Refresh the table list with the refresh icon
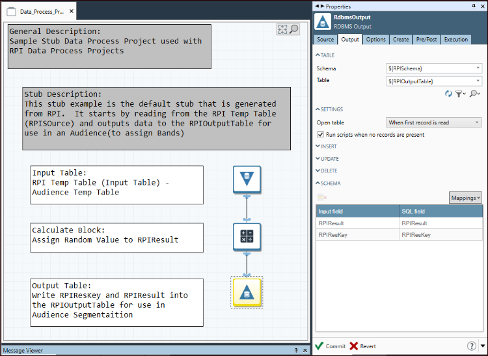 448,94
